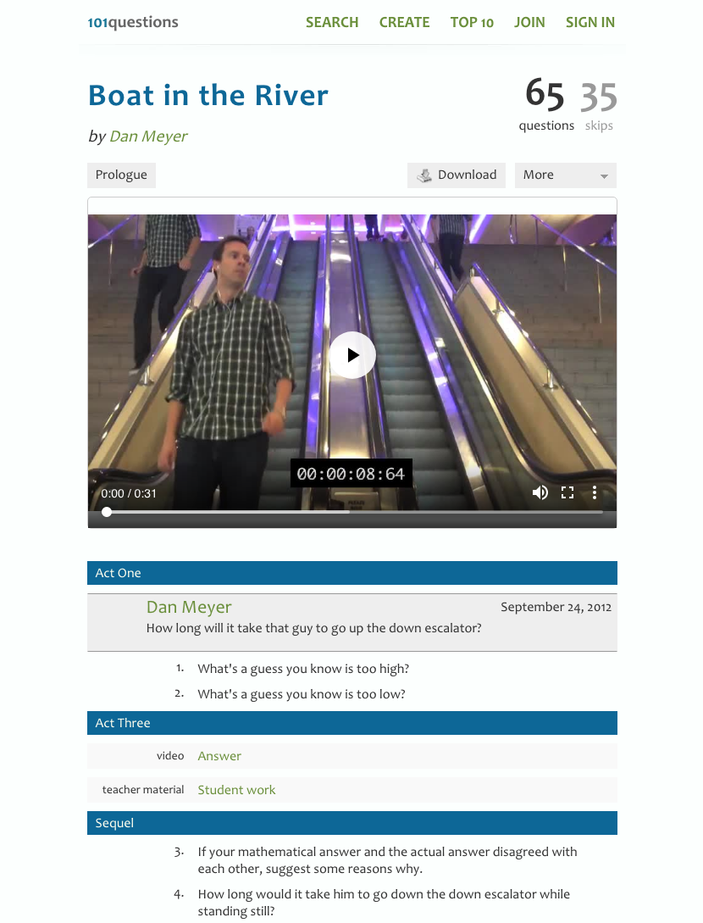Click the Download button with disk icon

click(x=456, y=175)
